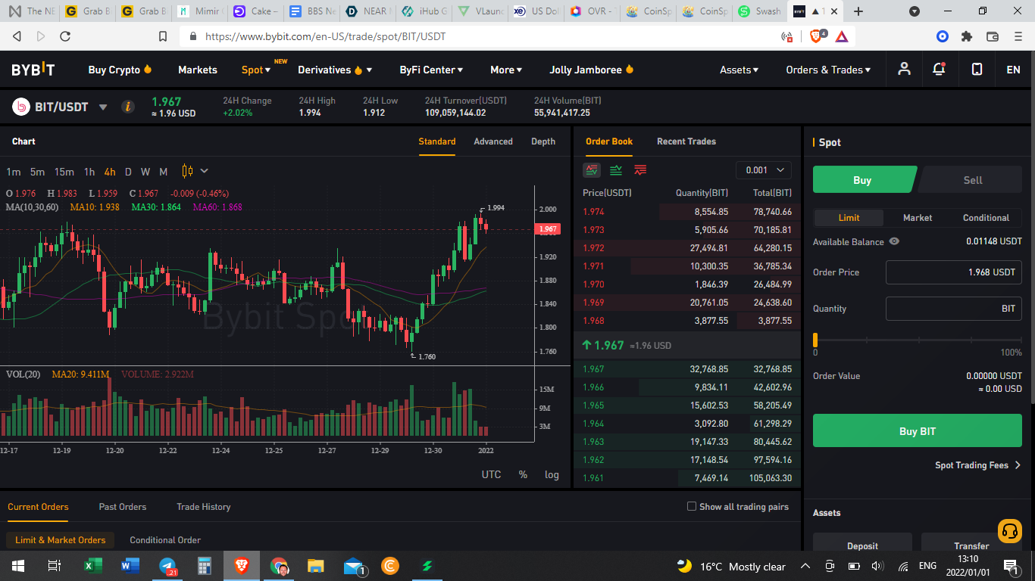
Task: Open the browser new tab plus button
Action: (x=858, y=11)
